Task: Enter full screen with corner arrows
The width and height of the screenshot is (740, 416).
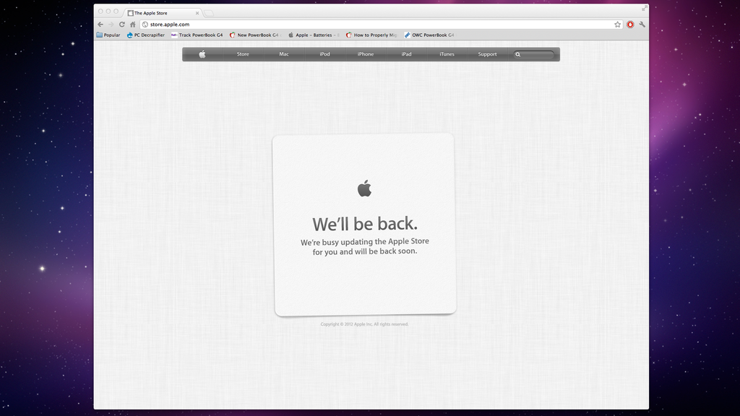Action: point(644,9)
